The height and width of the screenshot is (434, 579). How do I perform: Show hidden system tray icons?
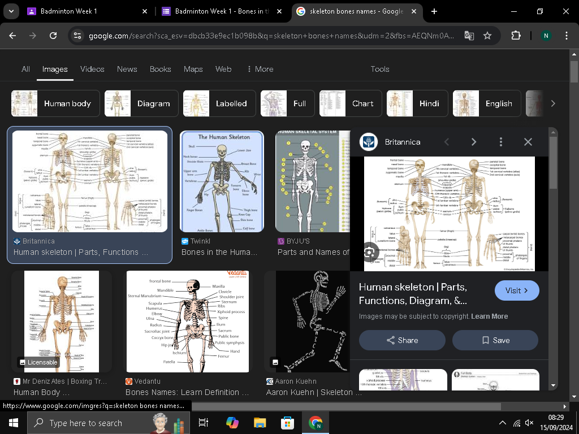(502, 423)
